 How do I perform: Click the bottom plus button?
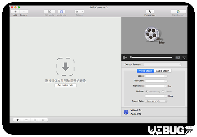coord(18,120)
